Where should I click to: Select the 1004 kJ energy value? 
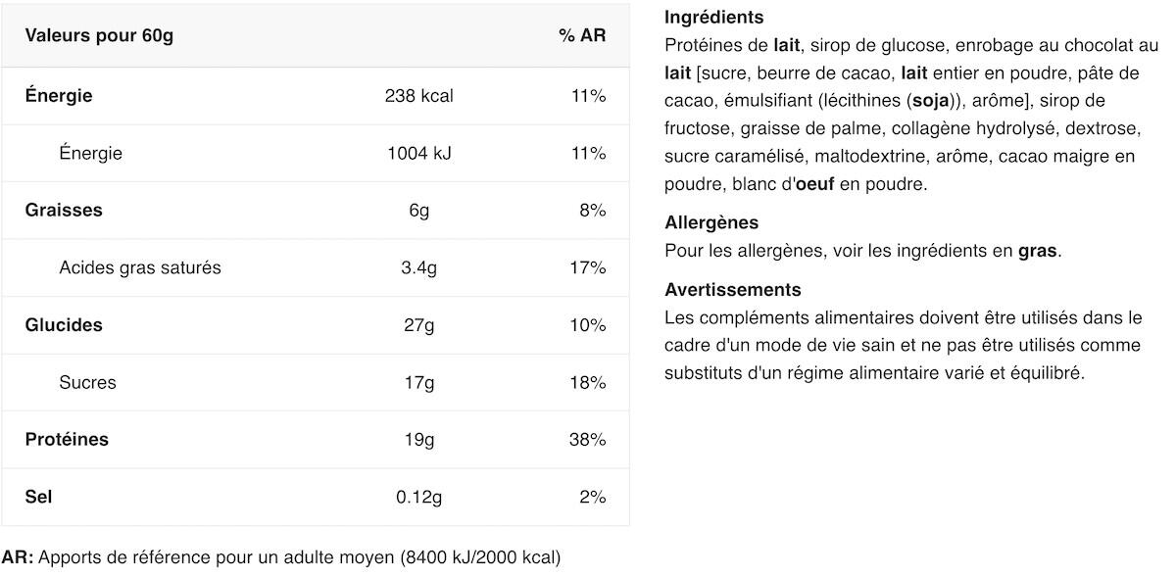click(x=419, y=154)
